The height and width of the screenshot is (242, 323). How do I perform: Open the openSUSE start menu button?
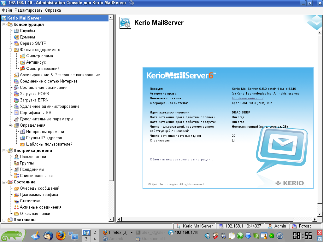pyautogui.click(x=13, y=236)
